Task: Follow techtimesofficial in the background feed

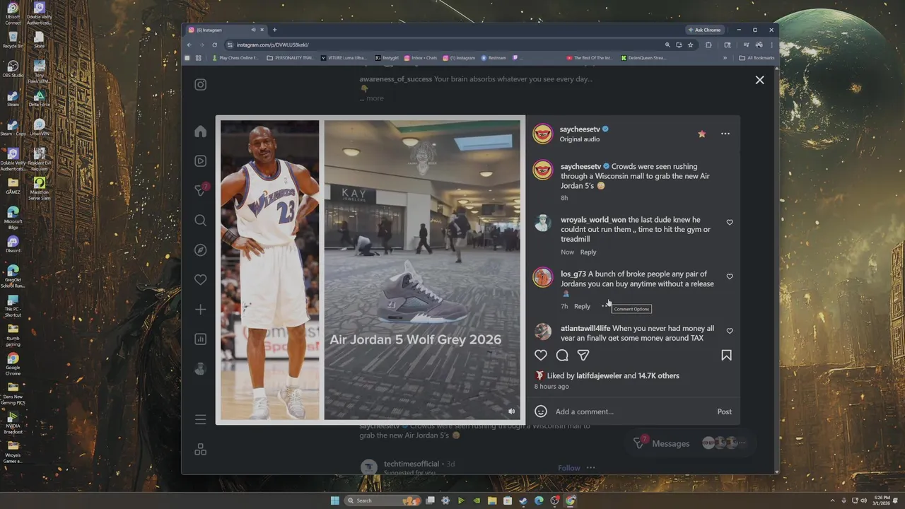Action: coord(568,468)
